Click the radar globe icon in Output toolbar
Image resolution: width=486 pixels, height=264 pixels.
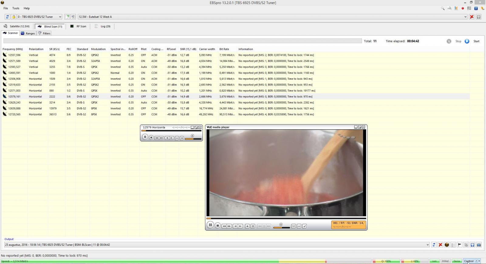coord(447,245)
